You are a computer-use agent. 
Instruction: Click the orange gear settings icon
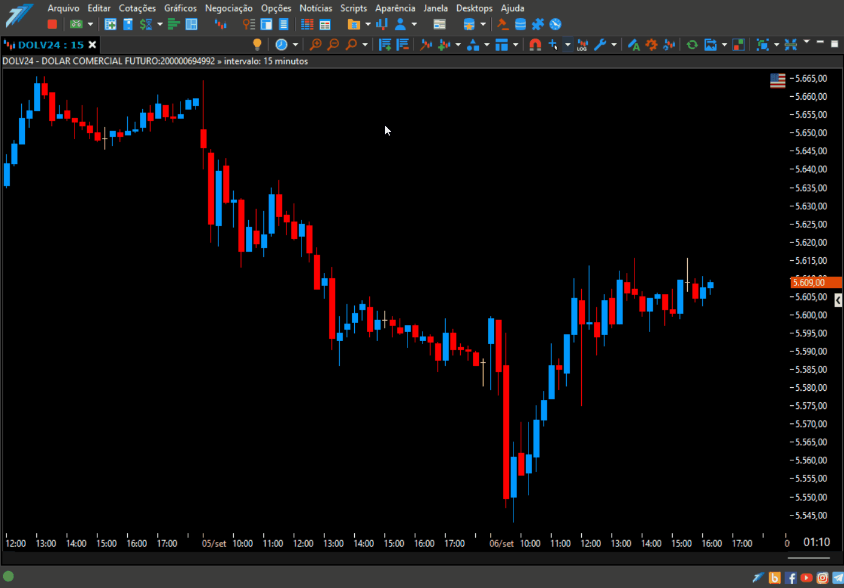651,44
